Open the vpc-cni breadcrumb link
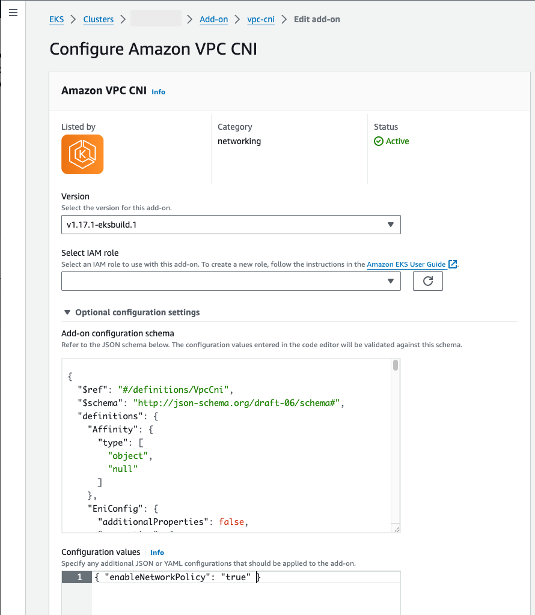Image resolution: width=535 pixels, height=615 pixels. coord(261,19)
